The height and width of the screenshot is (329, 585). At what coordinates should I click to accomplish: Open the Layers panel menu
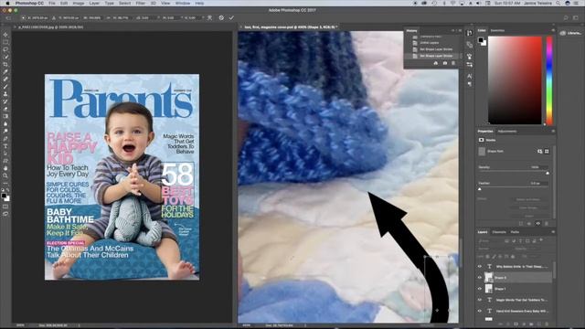point(553,232)
